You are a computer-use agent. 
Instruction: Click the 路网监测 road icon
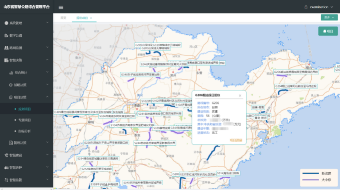coord(6,48)
